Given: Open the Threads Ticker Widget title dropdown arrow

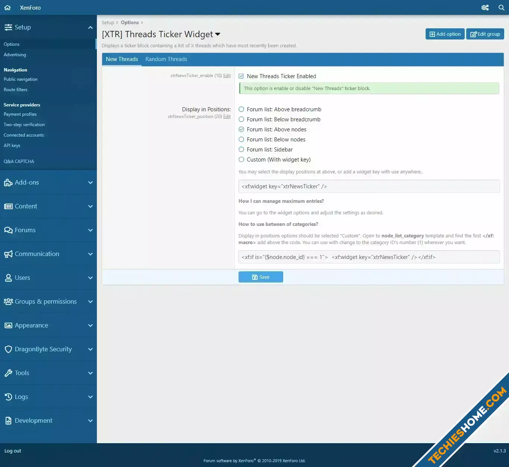Looking at the screenshot, I should [218, 34].
